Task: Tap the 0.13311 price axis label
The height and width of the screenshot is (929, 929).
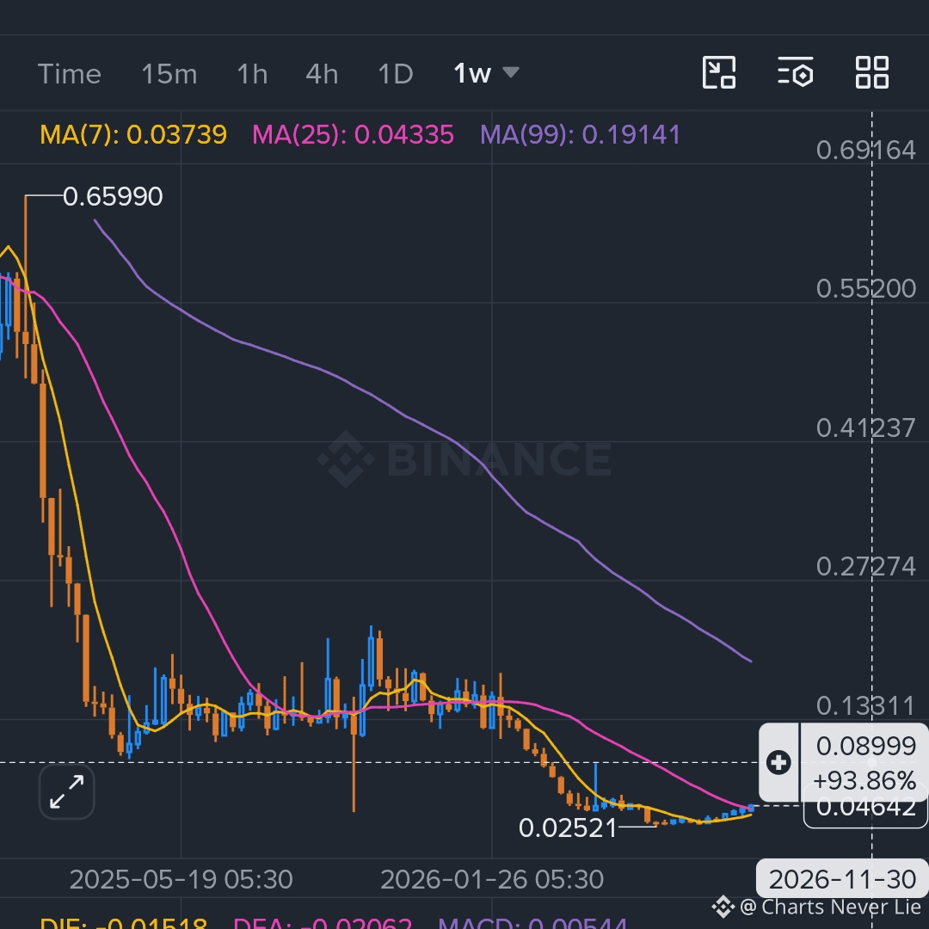Action: [x=865, y=705]
